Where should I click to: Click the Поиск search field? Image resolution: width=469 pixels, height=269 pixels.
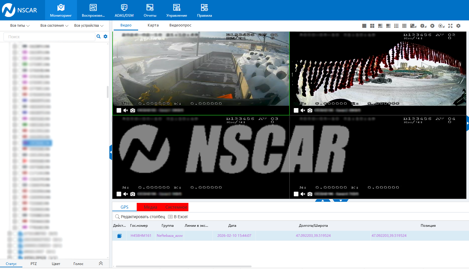pos(49,37)
